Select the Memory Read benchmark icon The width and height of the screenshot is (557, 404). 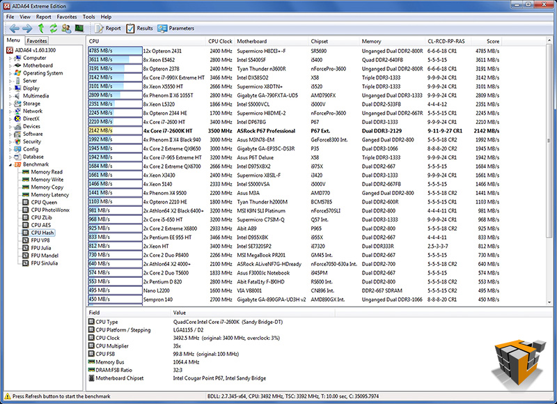(26, 172)
